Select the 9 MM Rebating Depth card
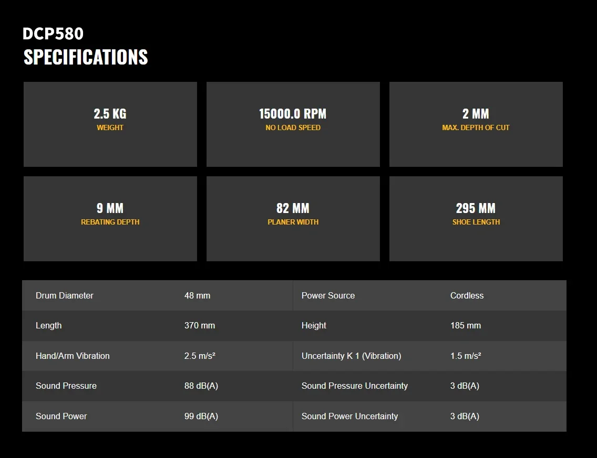597x458 pixels. [110, 219]
